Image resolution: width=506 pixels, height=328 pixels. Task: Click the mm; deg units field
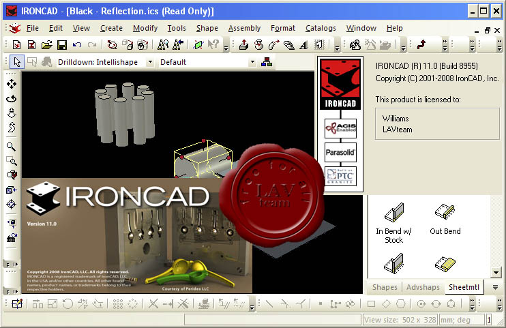462,320
